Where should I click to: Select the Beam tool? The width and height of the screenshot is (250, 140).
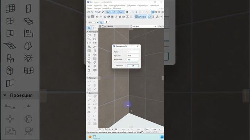click(x=89, y=39)
